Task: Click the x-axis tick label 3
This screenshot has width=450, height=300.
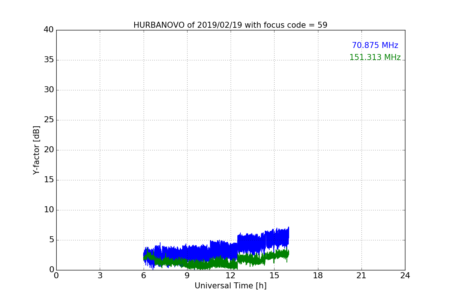Action: (100, 276)
